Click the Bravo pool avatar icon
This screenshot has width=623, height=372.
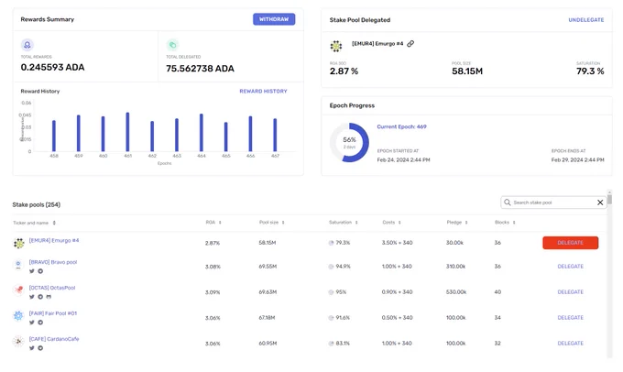[18, 264]
